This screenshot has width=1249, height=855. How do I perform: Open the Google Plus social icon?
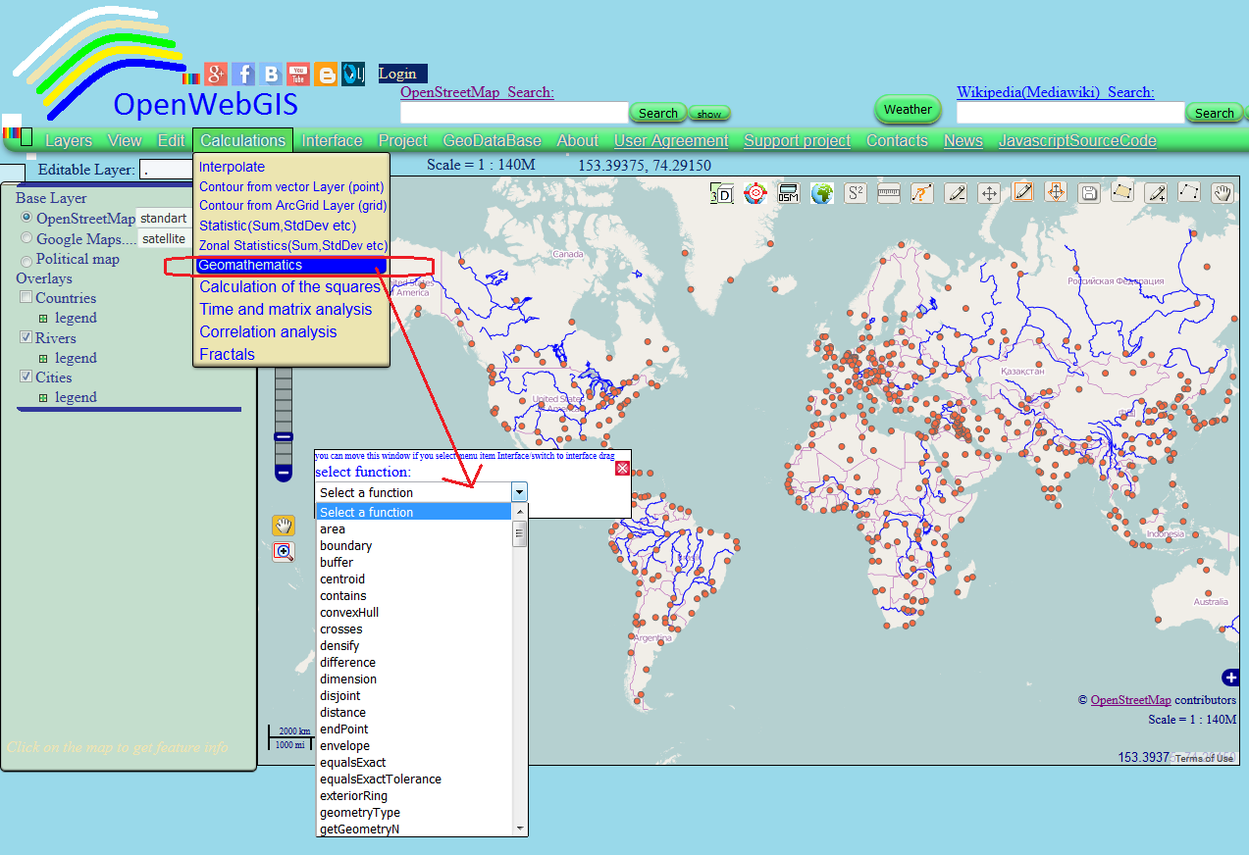[216, 74]
